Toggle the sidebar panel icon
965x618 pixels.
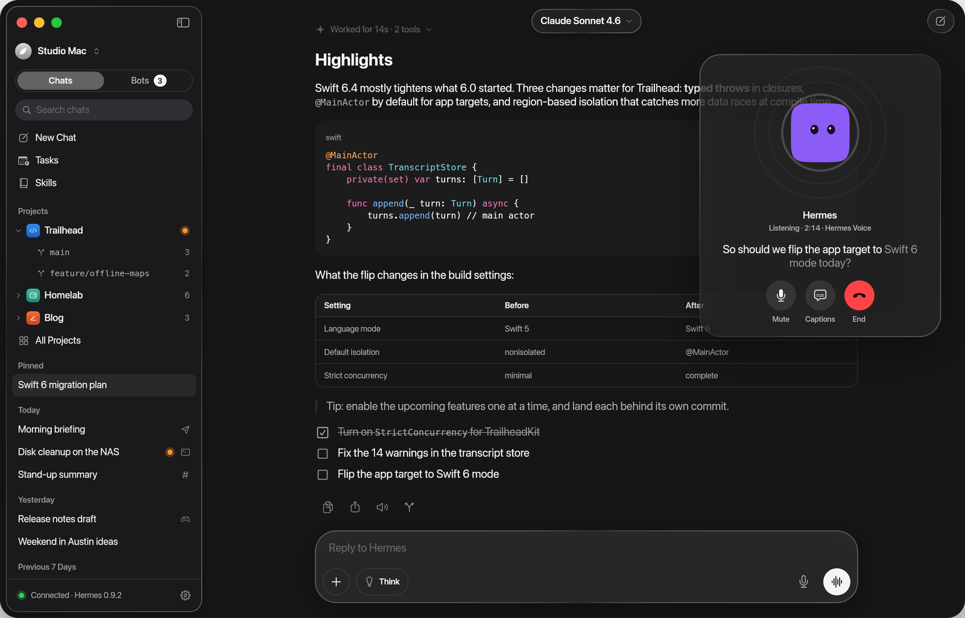tap(183, 23)
